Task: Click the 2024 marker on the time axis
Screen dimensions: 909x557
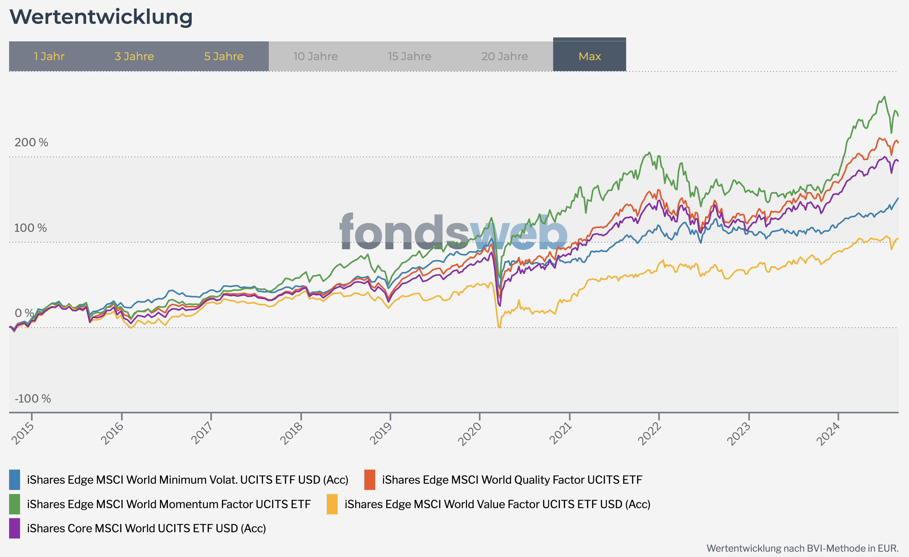Action: 828,434
